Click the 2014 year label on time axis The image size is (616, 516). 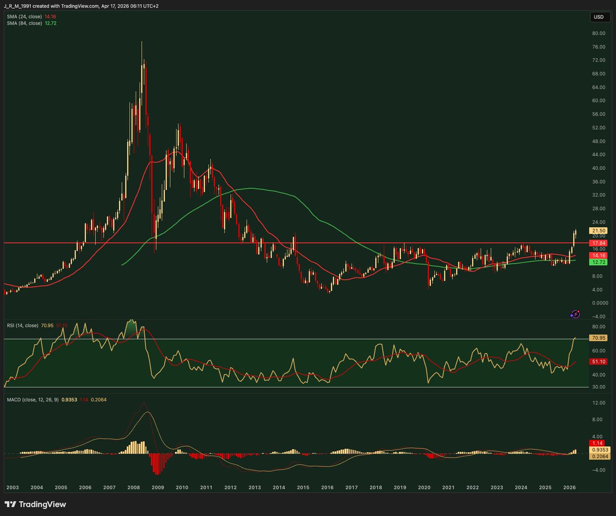(x=279, y=487)
